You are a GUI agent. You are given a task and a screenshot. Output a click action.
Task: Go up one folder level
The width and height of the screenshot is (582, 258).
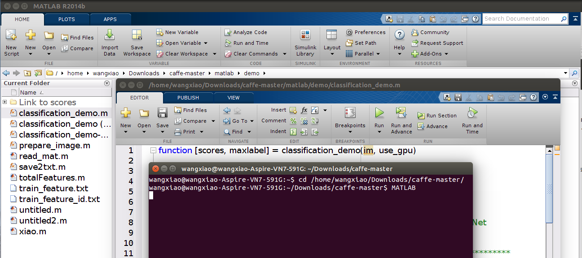pyautogui.click(x=27, y=73)
